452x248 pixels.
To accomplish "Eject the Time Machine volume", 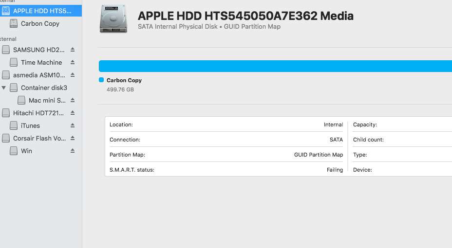I will (x=73, y=62).
